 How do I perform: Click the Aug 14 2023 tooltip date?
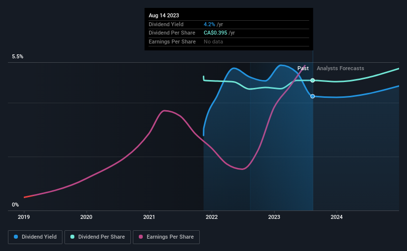point(164,15)
